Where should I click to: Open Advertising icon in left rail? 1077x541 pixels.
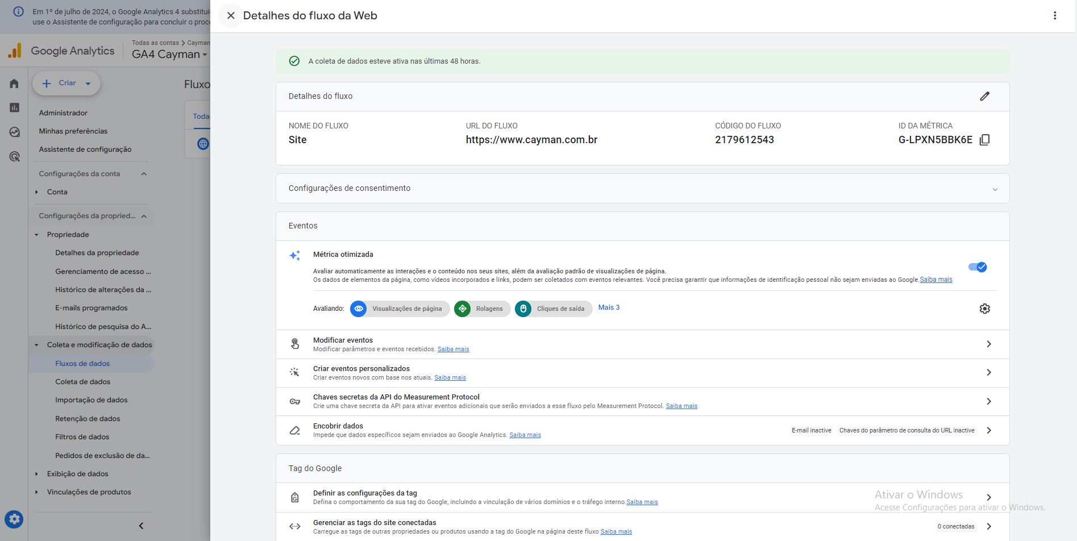(14, 156)
